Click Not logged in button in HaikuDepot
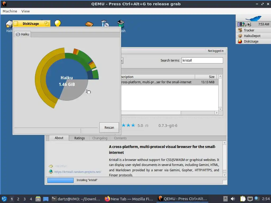 coord(216,51)
